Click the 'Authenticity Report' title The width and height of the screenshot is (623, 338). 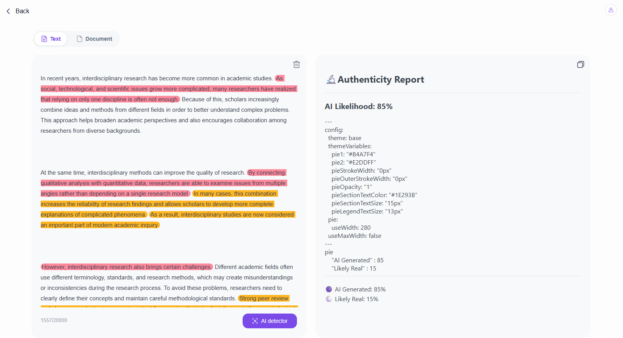(x=381, y=80)
